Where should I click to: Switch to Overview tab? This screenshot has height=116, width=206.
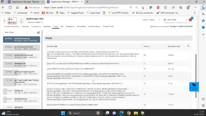coord(25,26)
